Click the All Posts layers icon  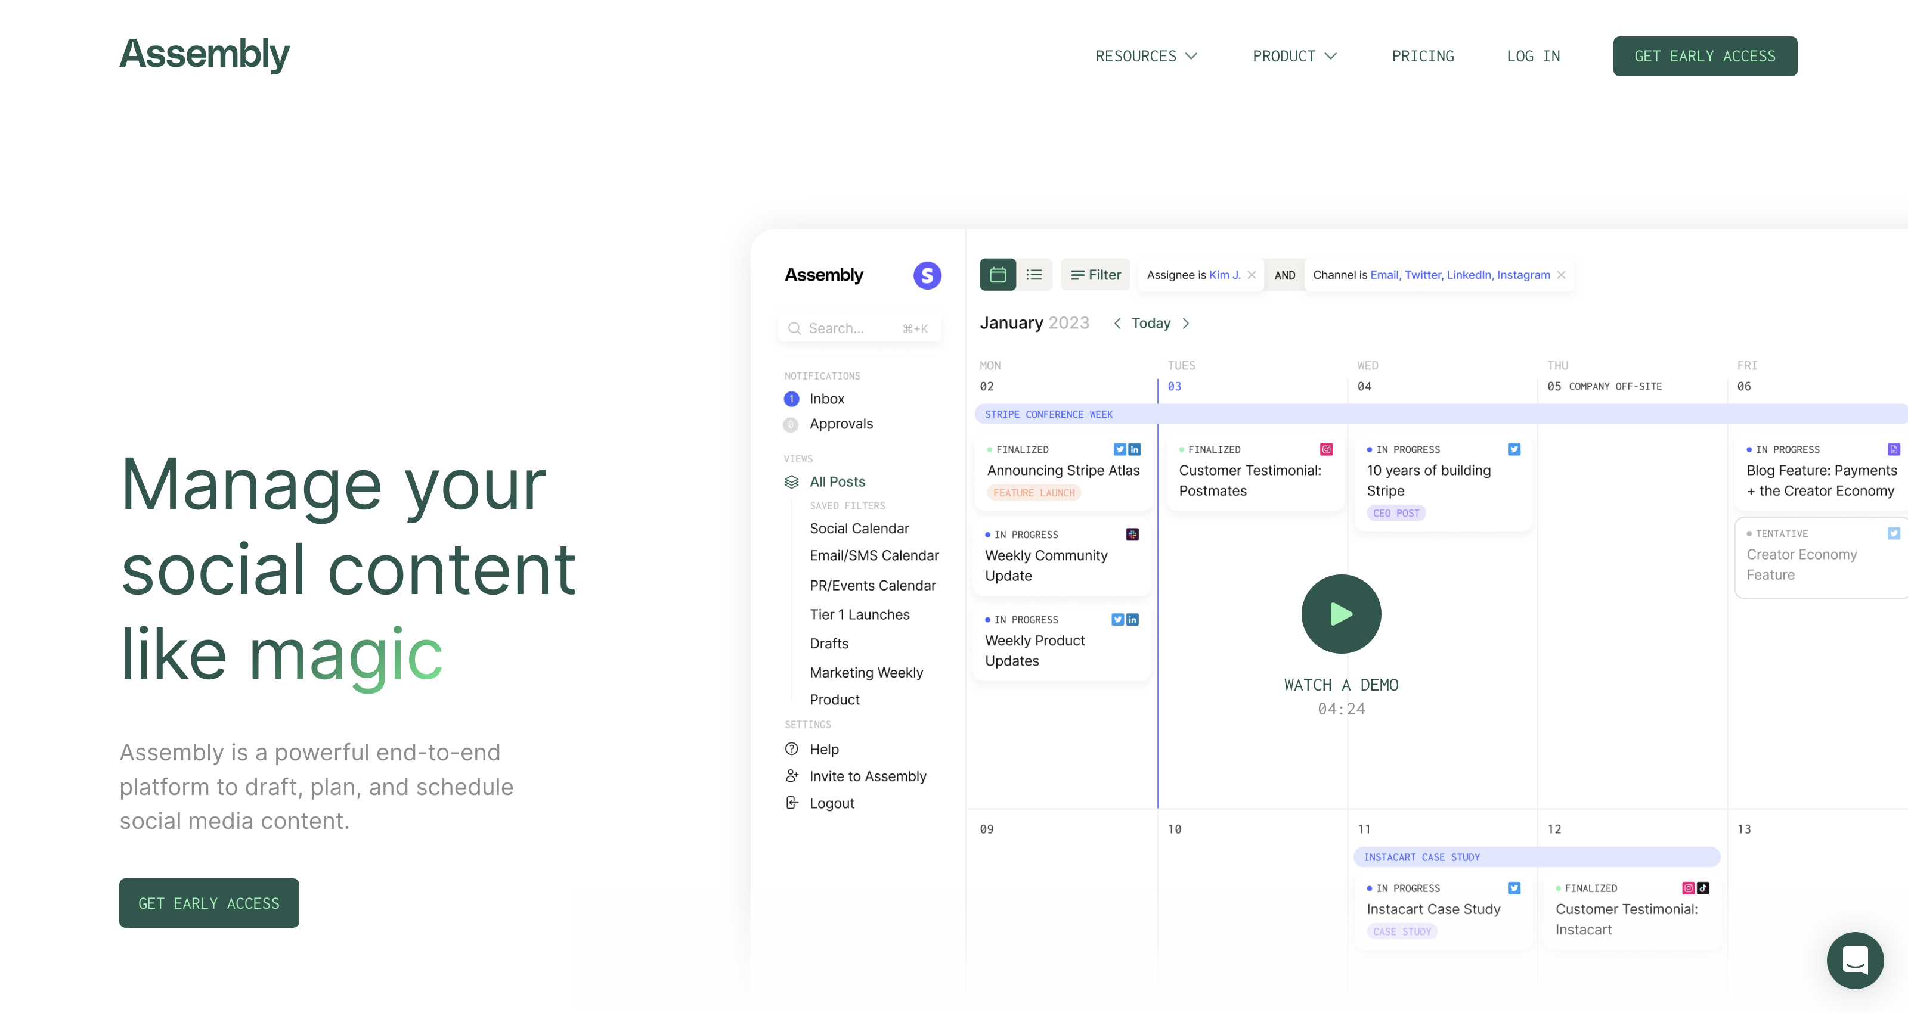(x=792, y=482)
